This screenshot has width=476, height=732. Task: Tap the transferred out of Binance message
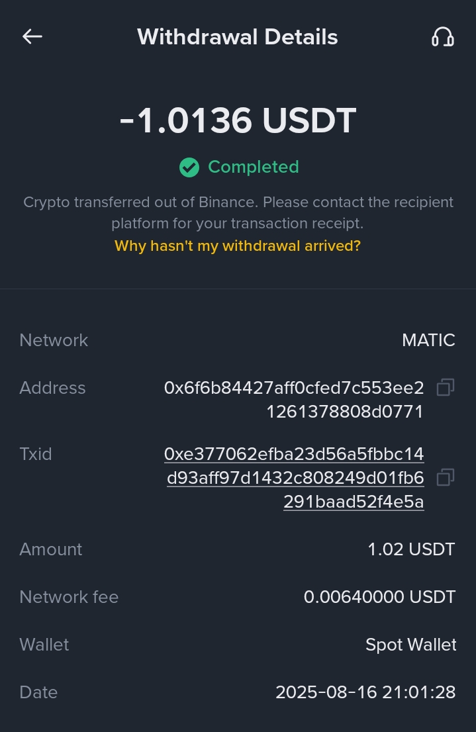click(238, 212)
